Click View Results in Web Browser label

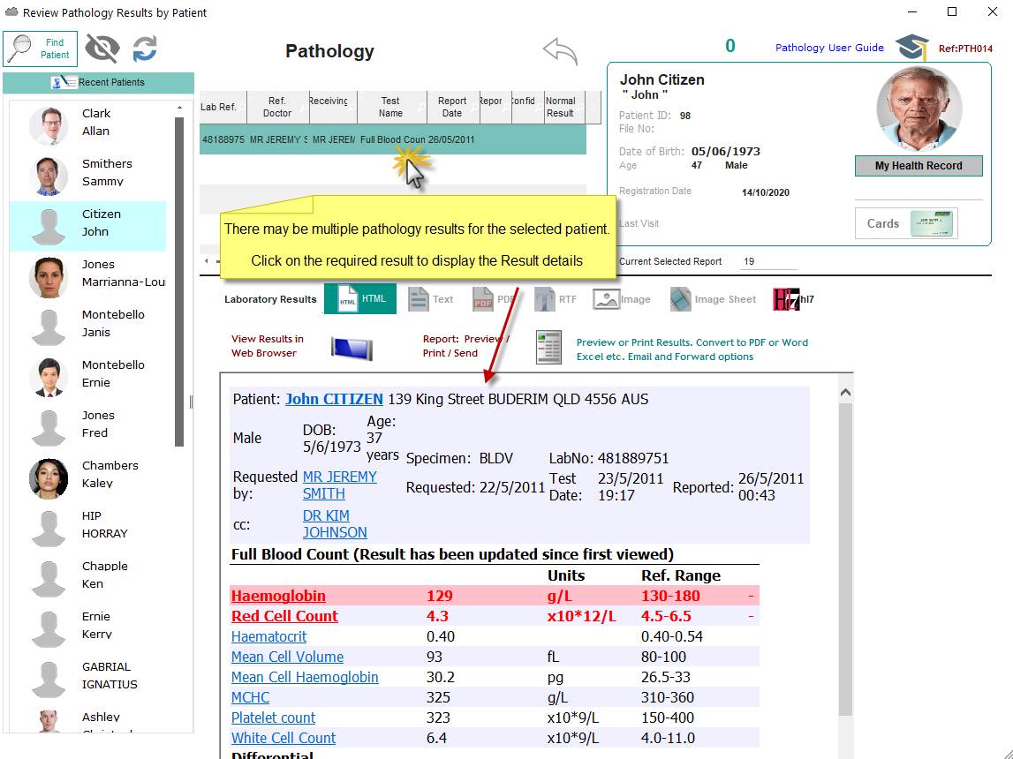pyautogui.click(x=267, y=346)
